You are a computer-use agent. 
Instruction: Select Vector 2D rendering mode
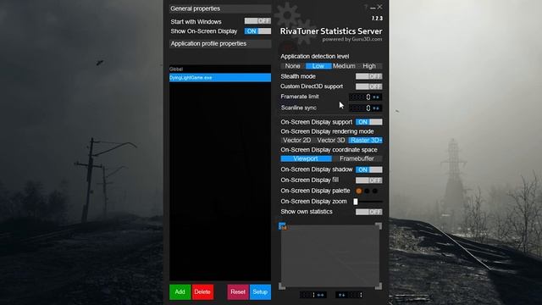pyautogui.click(x=297, y=141)
